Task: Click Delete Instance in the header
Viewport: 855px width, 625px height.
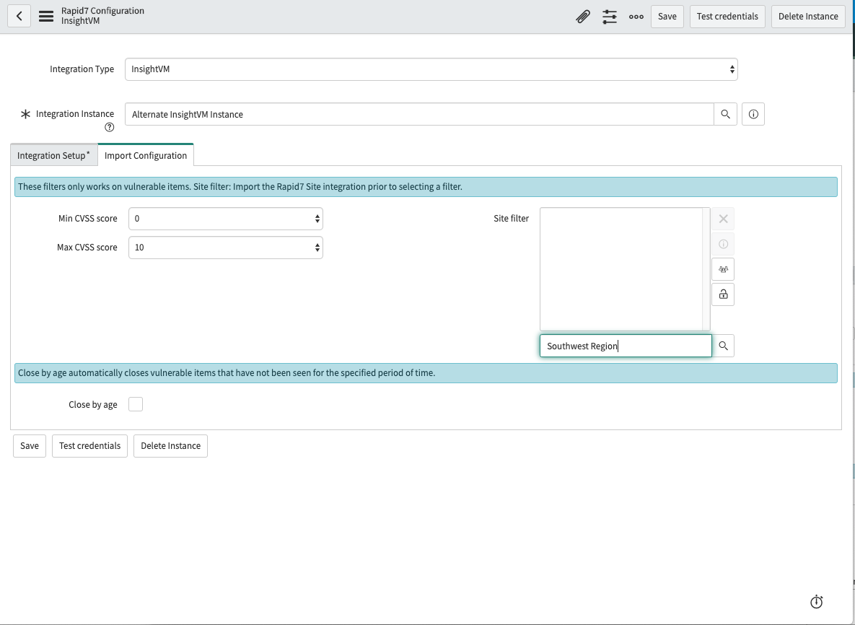Action: [808, 17]
